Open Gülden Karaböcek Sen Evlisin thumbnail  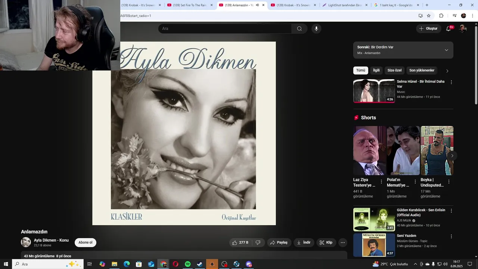pos(374,220)
